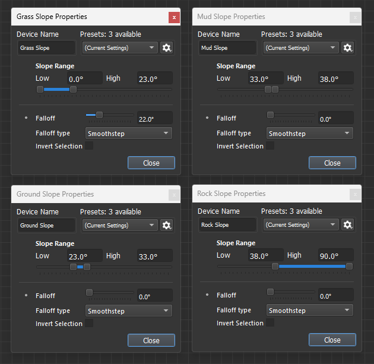Open preset settings gear in Grass Slope dialog
Viewport: 374px width, 364px height.
point(167,48)
